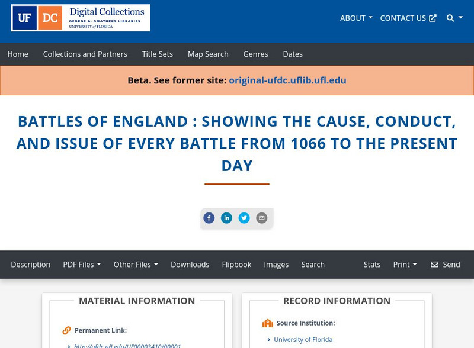Open the UF DC Digital Collections logo
Image resolution: width=474 pixels, height=348 pixels.
pos(81,18)
